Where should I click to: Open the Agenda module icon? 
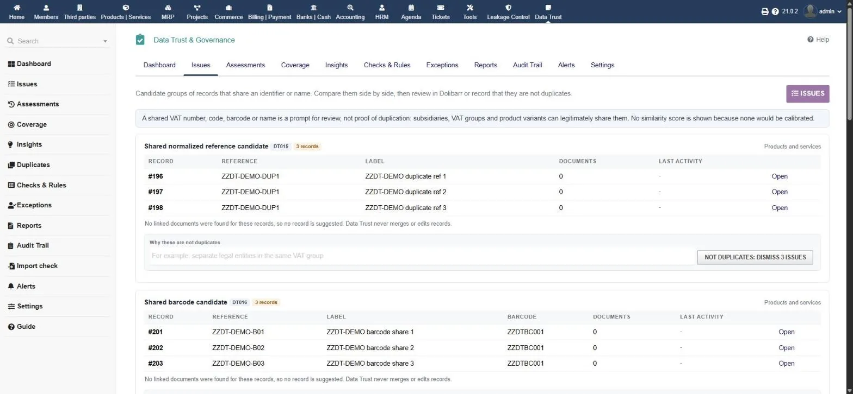click(411, 8)
